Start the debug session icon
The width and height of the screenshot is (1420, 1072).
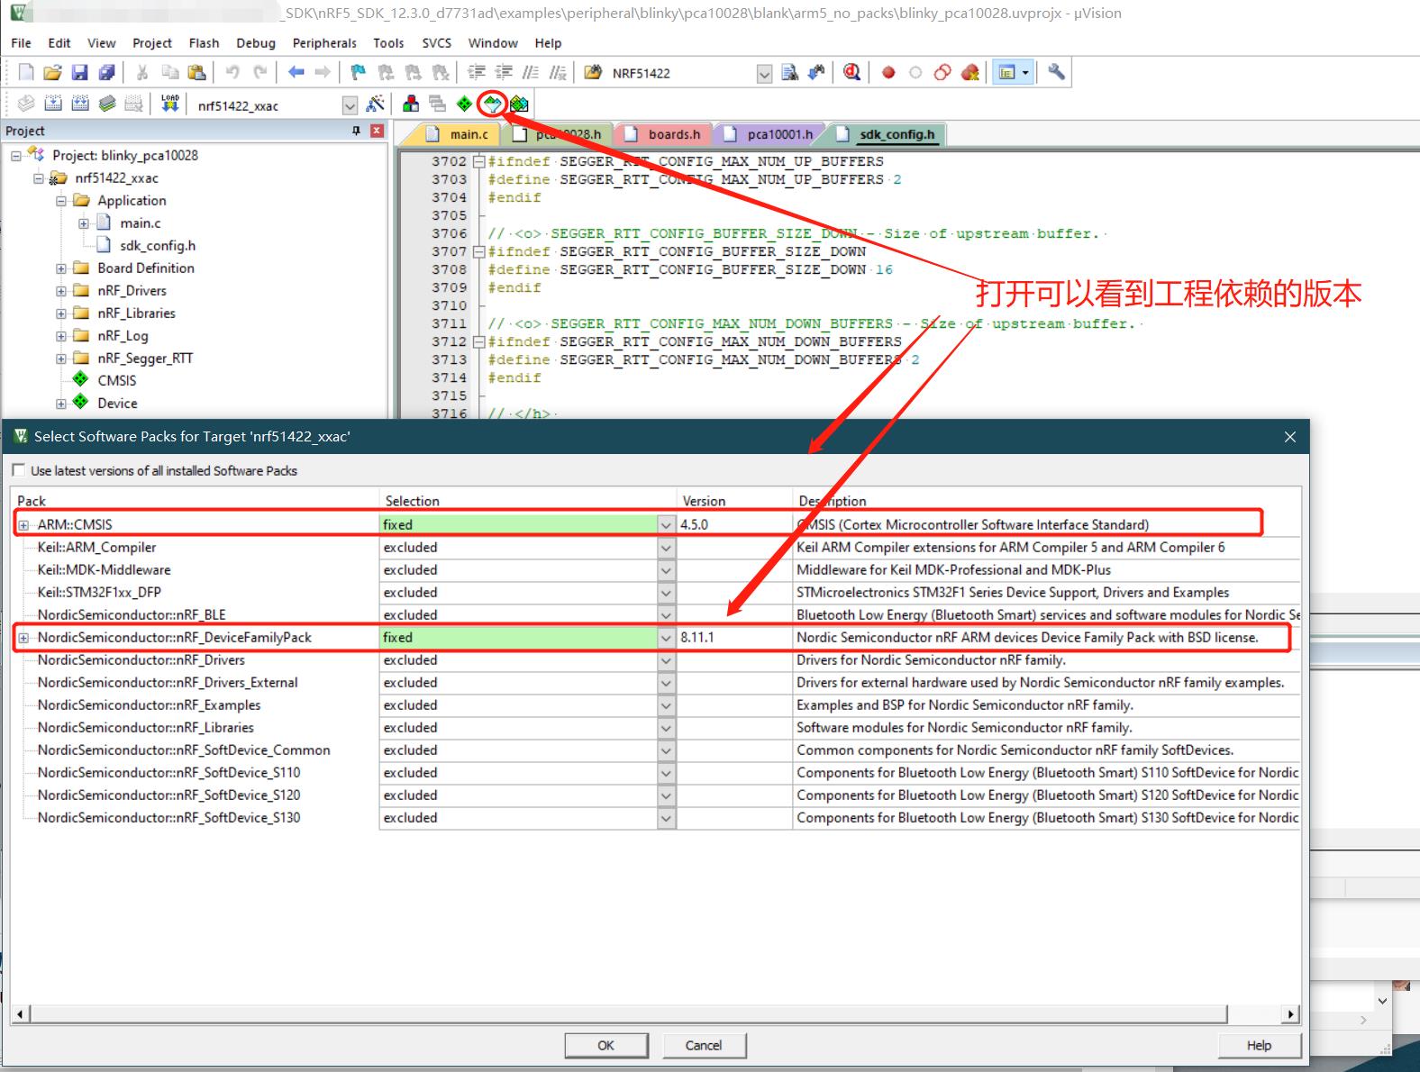851,73
